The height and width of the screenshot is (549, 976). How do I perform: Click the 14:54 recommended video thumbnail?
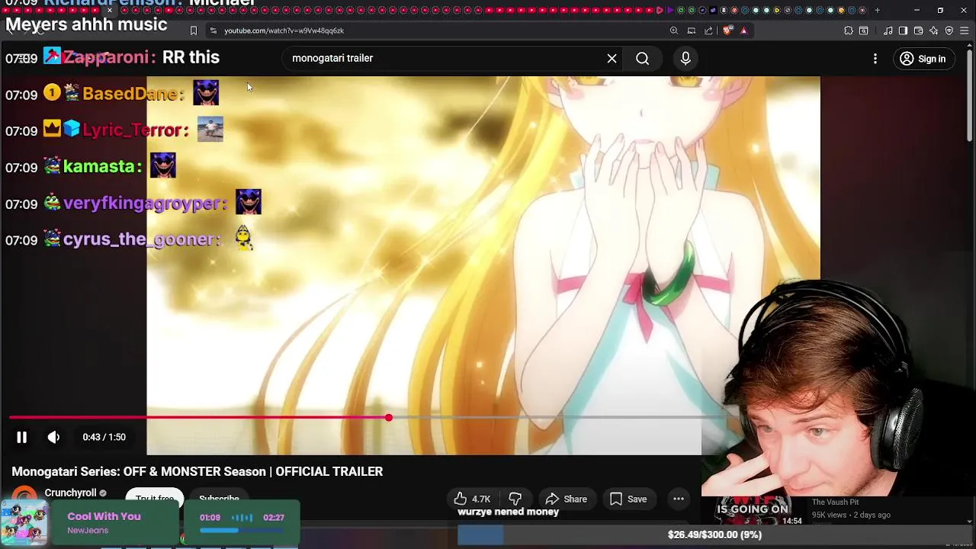(753, 509)
